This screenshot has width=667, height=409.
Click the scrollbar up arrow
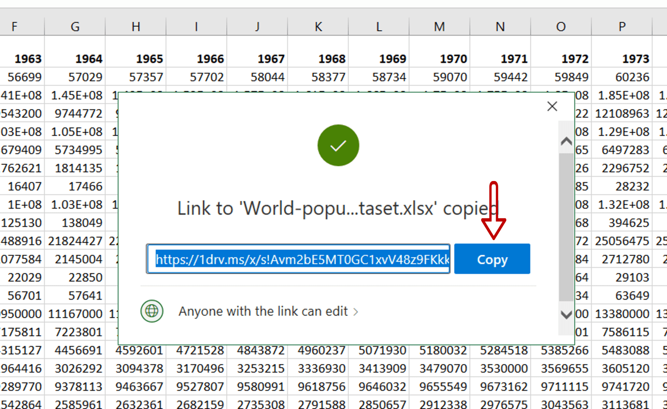point(566,141)
